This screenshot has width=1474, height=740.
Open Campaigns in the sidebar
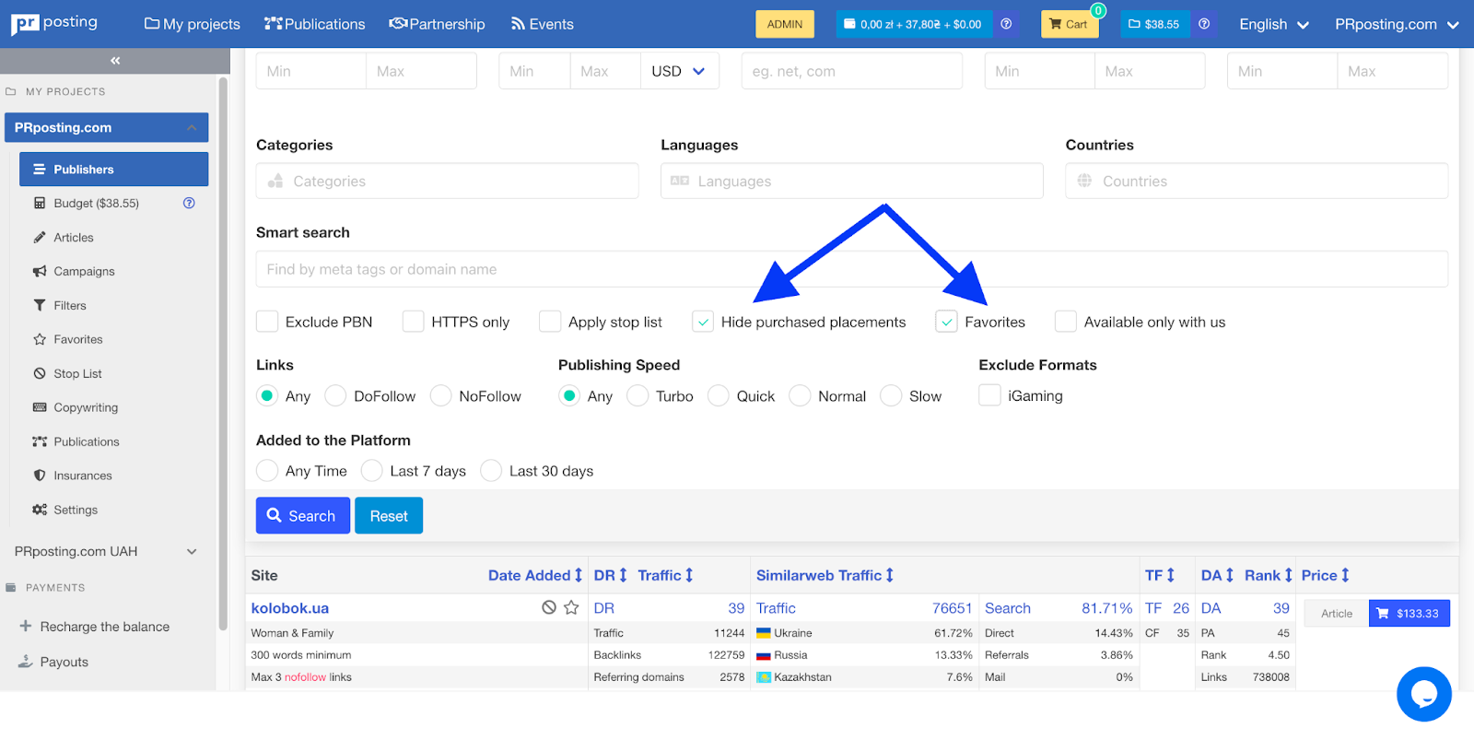click(84, 272)
